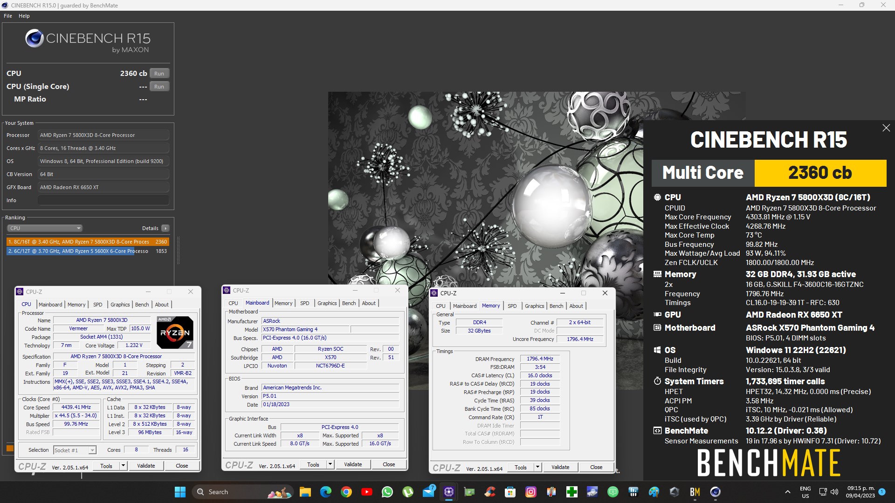895x503 pixels.
Task: Expand Tools dropdown arrow in CPU-Z CPU window
Action: click(123, 466)
